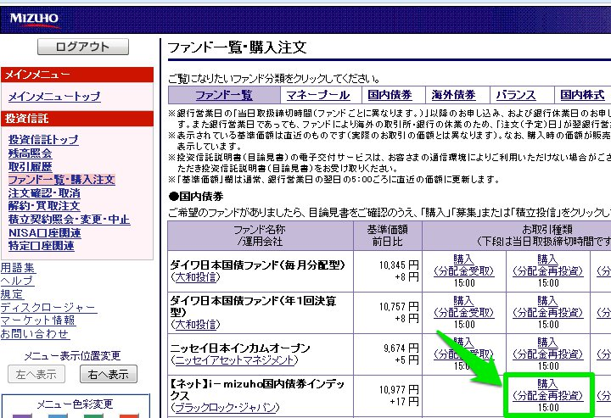Open 注文確認・取消 link

pyautogui.click(x=44, y=193)
